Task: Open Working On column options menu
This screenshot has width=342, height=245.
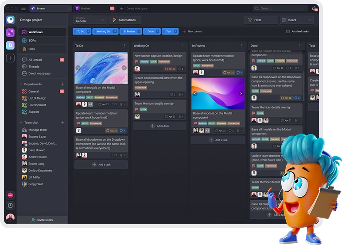Action: (183, 46)
